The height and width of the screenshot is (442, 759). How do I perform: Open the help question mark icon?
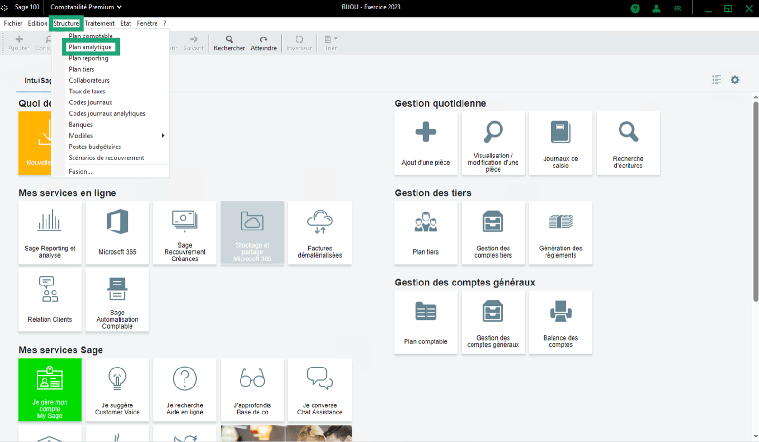635,9
